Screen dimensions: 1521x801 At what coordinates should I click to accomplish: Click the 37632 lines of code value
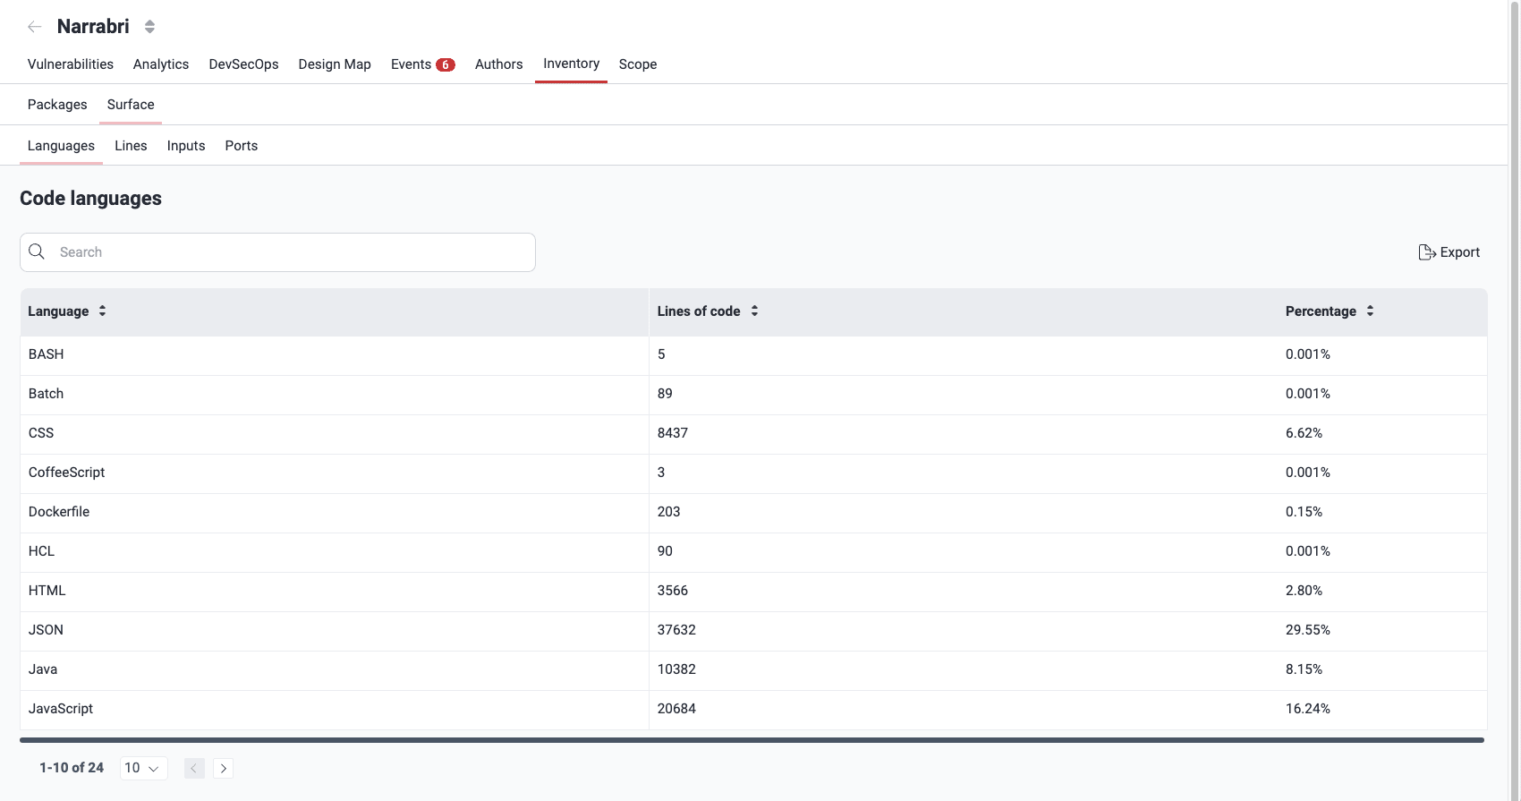pyautogui.click(x=676, y=630)
